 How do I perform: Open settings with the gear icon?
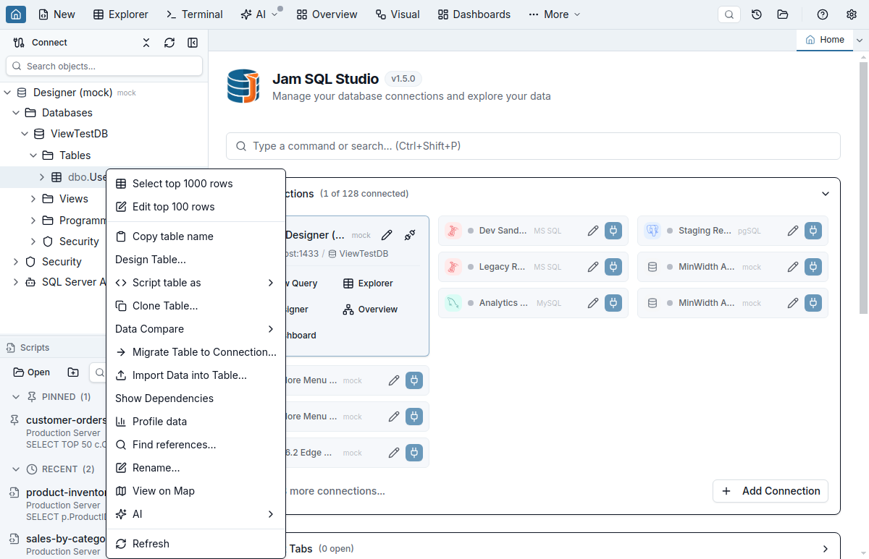852,14
